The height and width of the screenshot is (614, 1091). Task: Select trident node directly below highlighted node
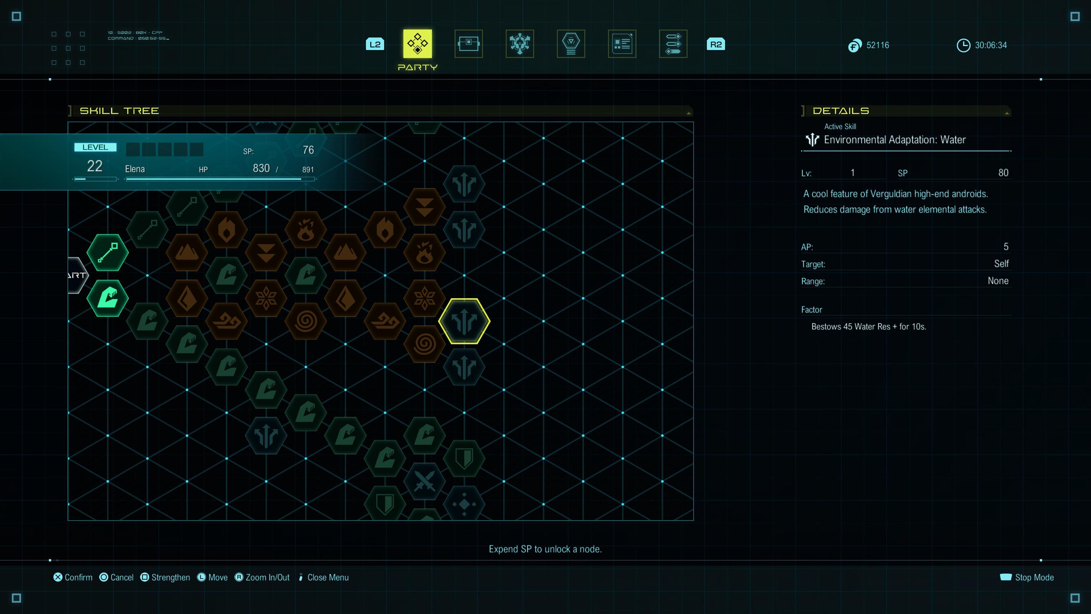464,367
